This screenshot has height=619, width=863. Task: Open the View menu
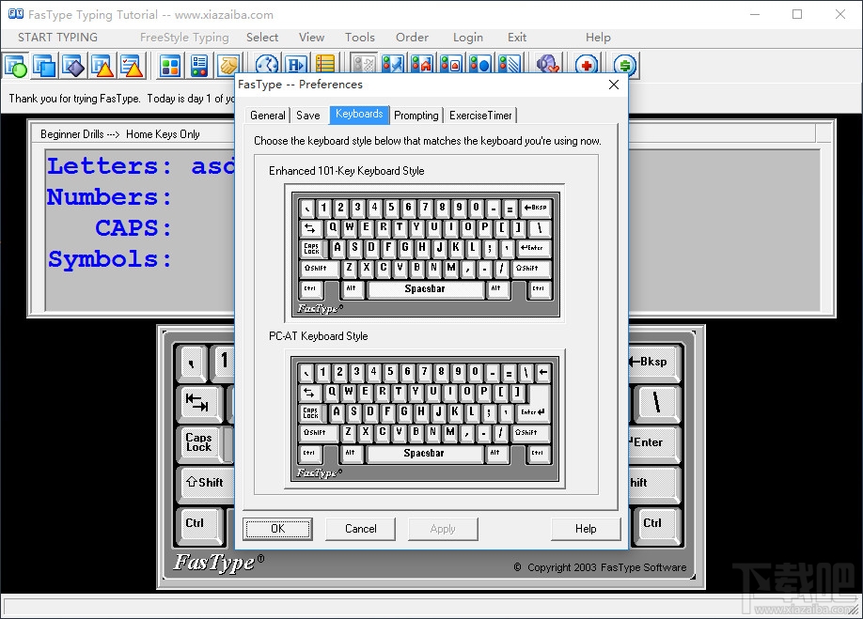(x=311, y=38)
